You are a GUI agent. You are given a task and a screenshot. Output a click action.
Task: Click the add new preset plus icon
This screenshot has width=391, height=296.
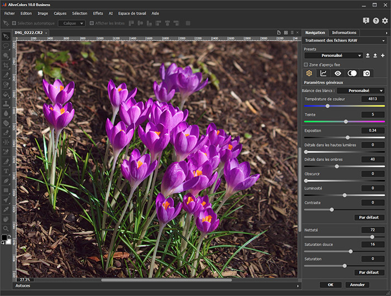click(x=383, y=55)
